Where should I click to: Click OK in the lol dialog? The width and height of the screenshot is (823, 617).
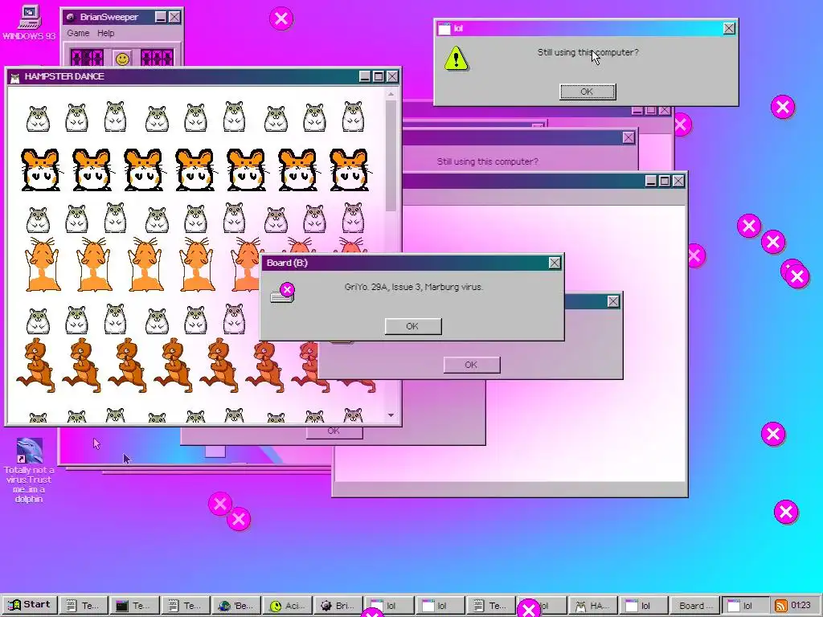coord(587,92)
